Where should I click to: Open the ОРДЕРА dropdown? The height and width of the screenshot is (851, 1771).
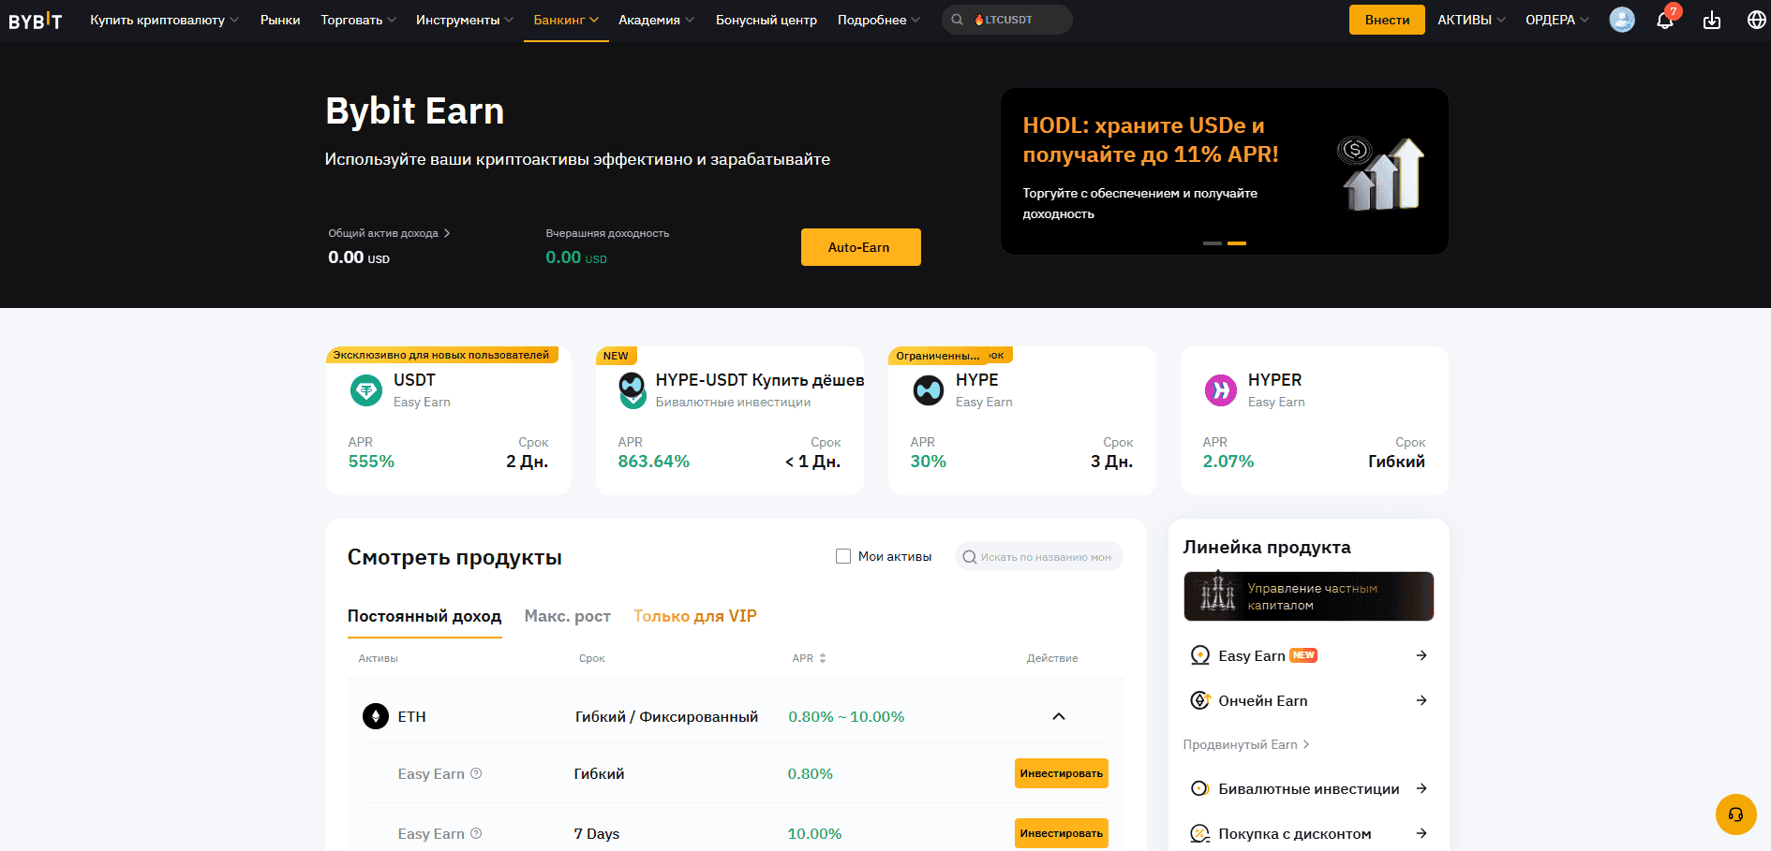click(x=1557, y=20)
